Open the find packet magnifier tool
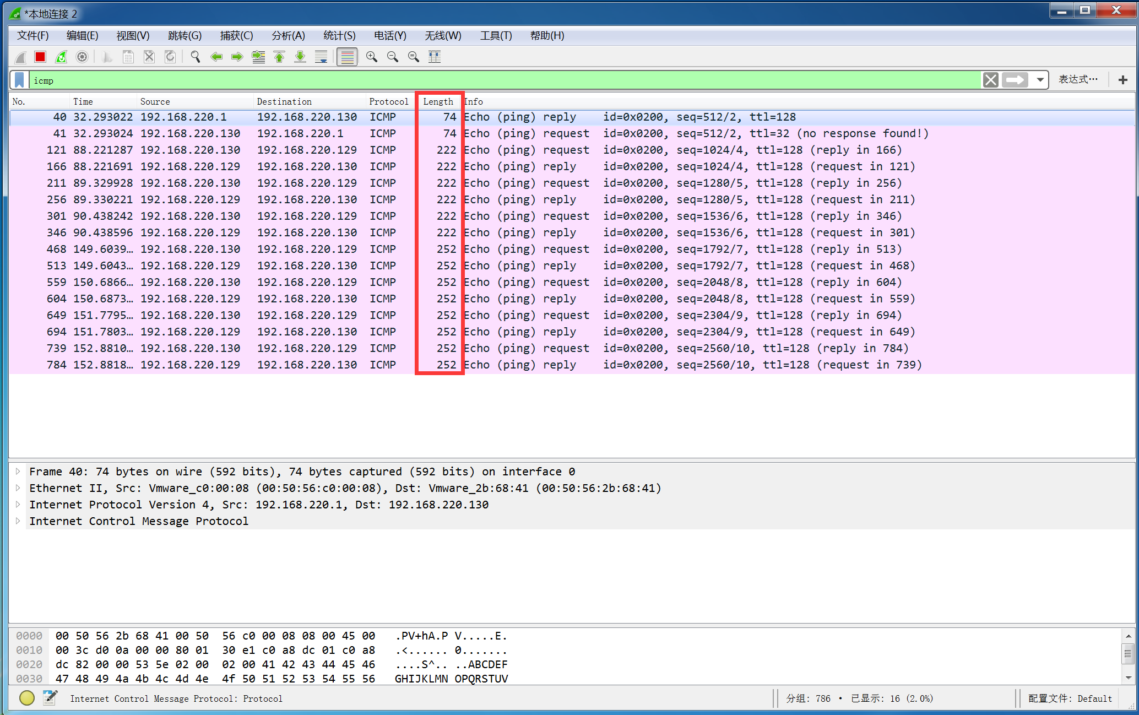This screenshot has height=715, width=1139. pos(196,57)
